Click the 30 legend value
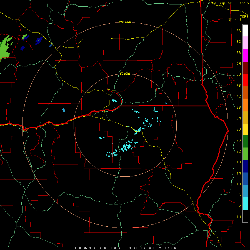Viewport: 250px width, 250px height. (239, 129)
